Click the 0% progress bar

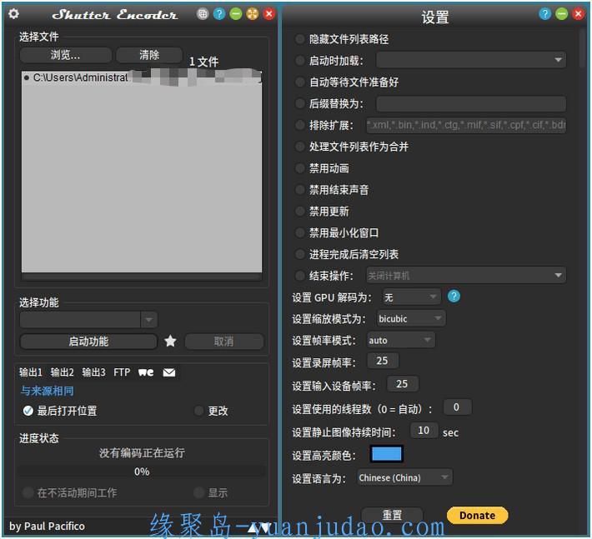coord(142,472)
